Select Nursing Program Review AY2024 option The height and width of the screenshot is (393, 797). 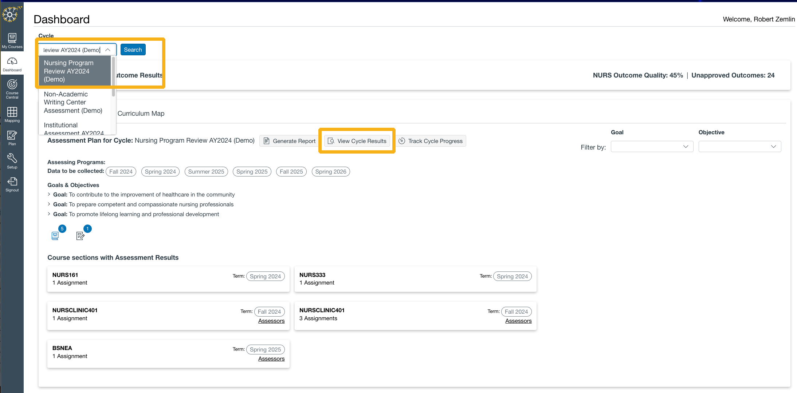click(x=75, y=71)
